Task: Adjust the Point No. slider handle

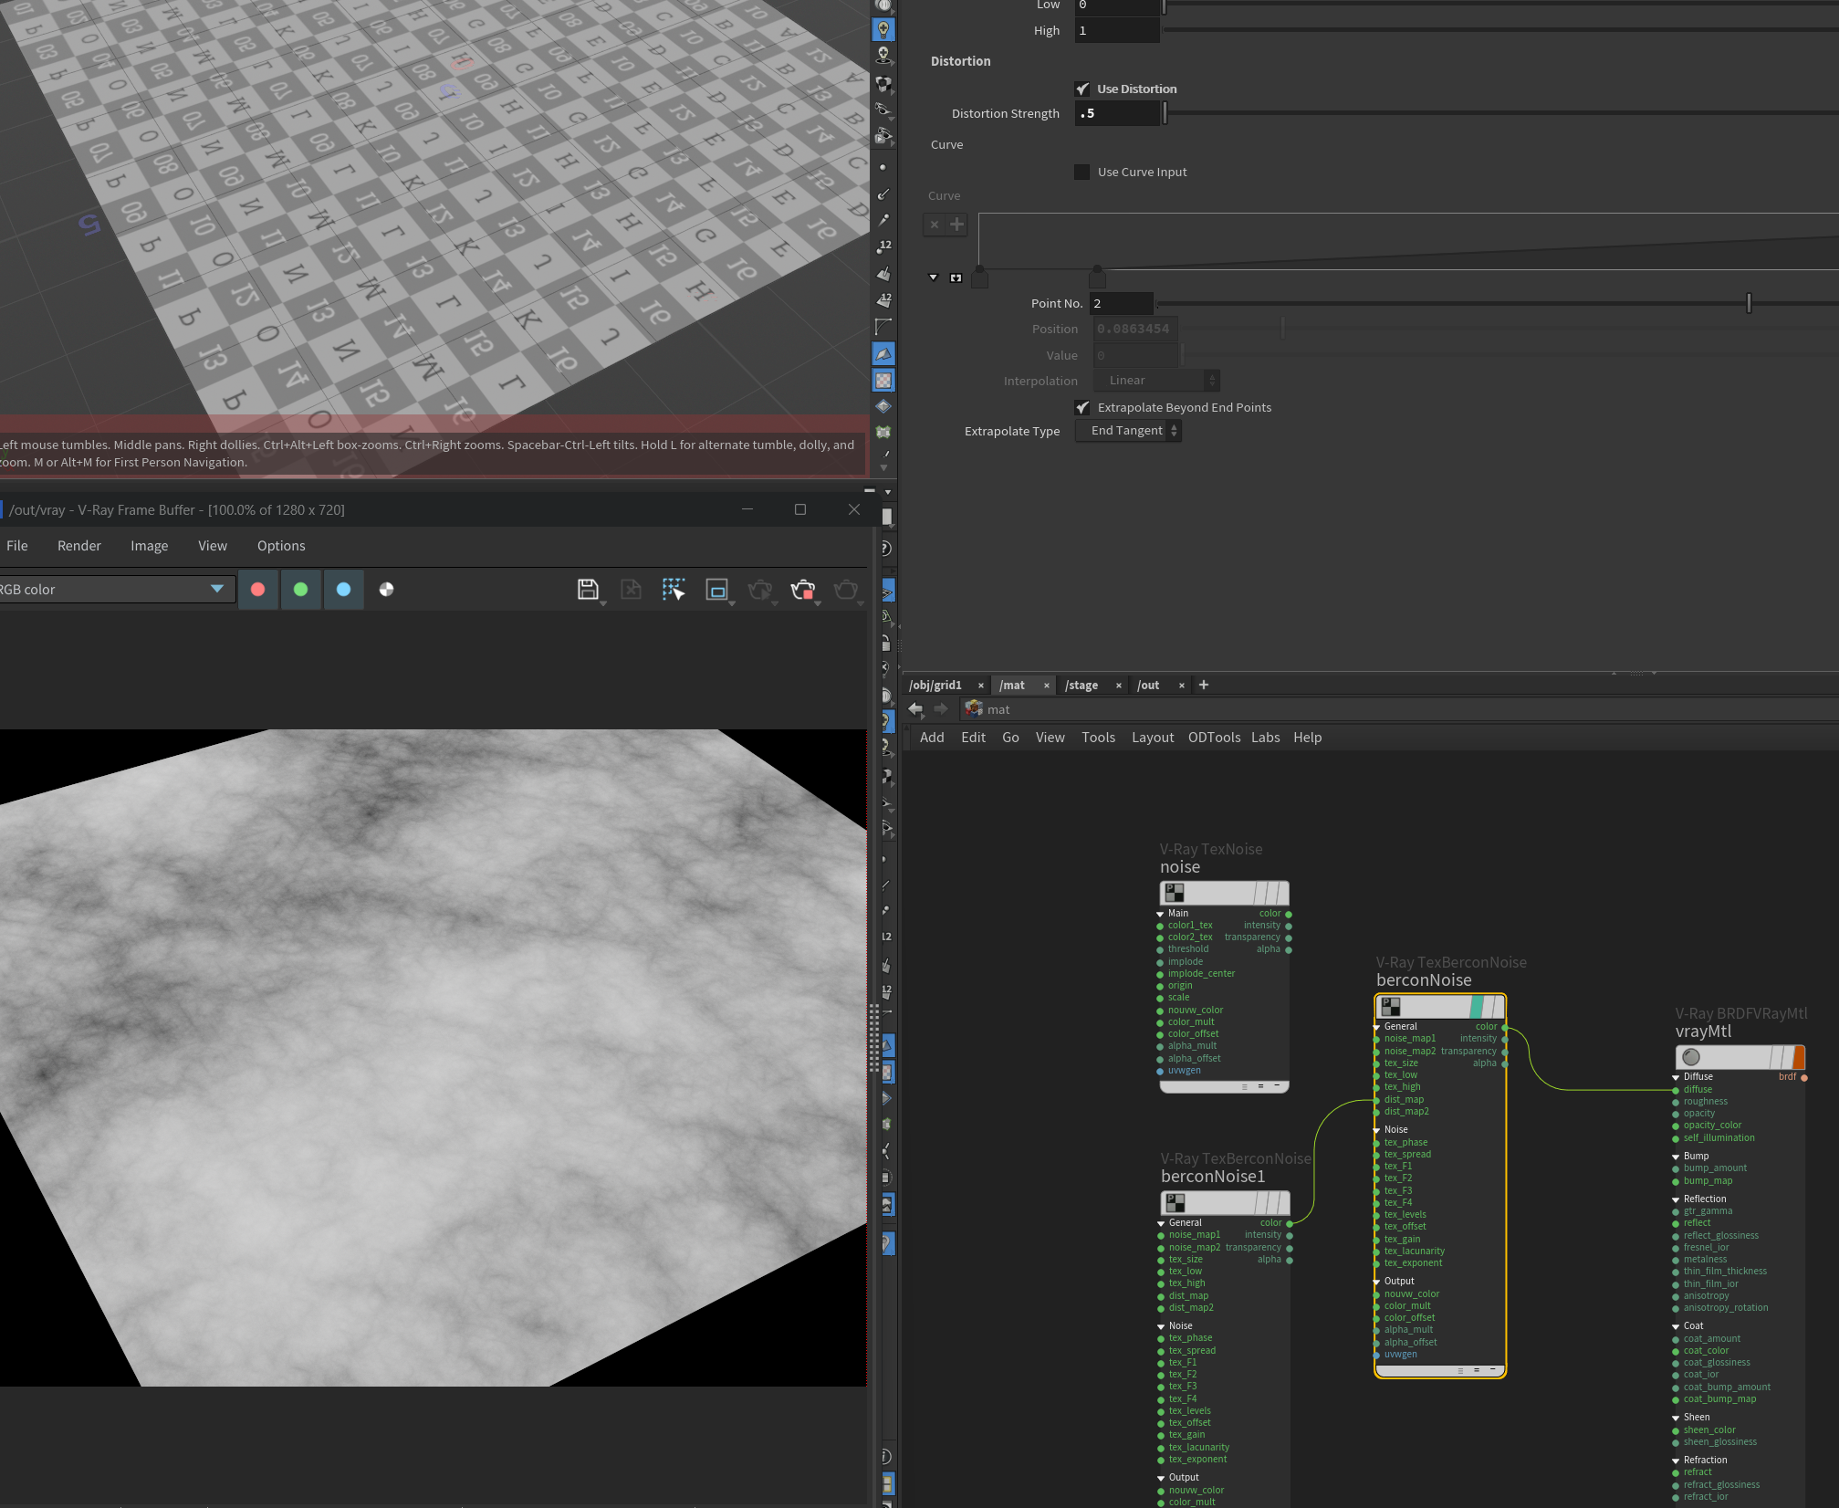Action: pyautogui.click(x=1749, y=303)
